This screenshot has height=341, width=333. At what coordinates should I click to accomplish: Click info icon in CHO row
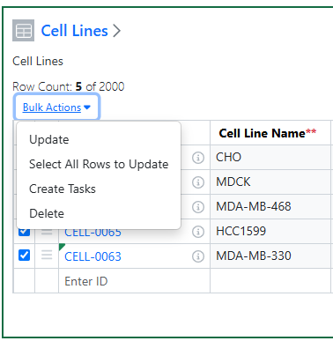(x=198, y=158)
